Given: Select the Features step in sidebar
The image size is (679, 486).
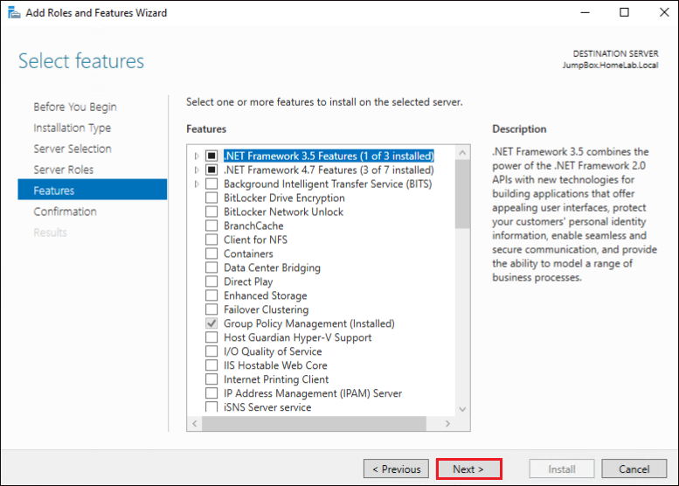Looking at the screenshot, I should point(93,190).
